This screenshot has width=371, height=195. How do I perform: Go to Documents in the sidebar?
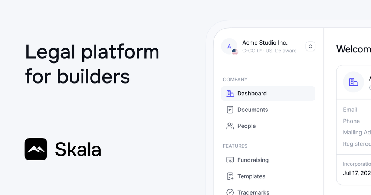click(x=268, y=110)
